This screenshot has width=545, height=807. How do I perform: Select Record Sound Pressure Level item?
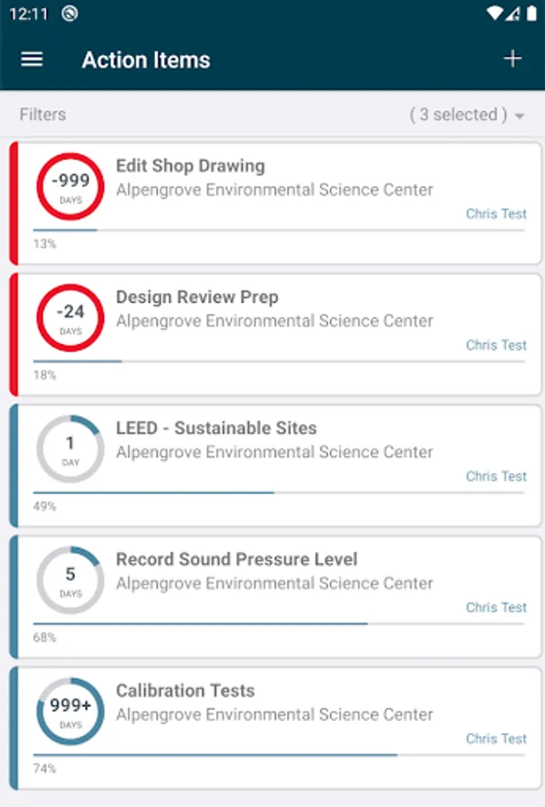[x=237, y=560]
